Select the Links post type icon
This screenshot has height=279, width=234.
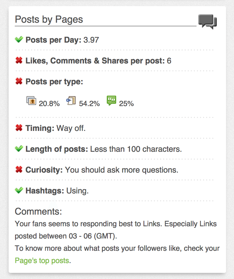(x=71, y=100)
